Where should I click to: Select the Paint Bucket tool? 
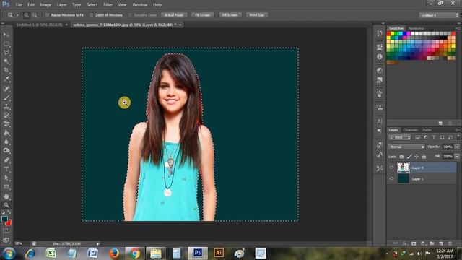point(6,133)
